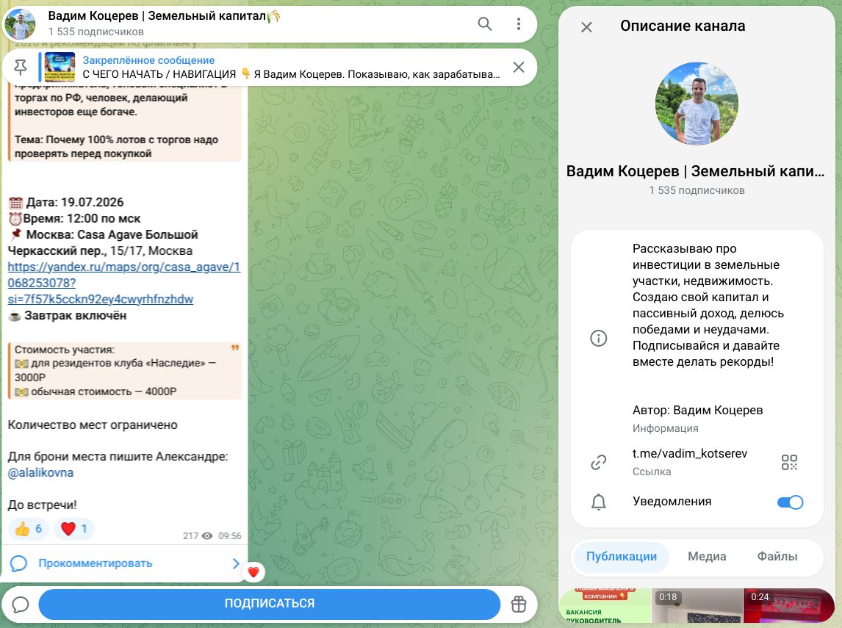The height and width of the screenshot is (628, 842).
Task: Open the pinned message thumbnail
Action: pos(60,67)
